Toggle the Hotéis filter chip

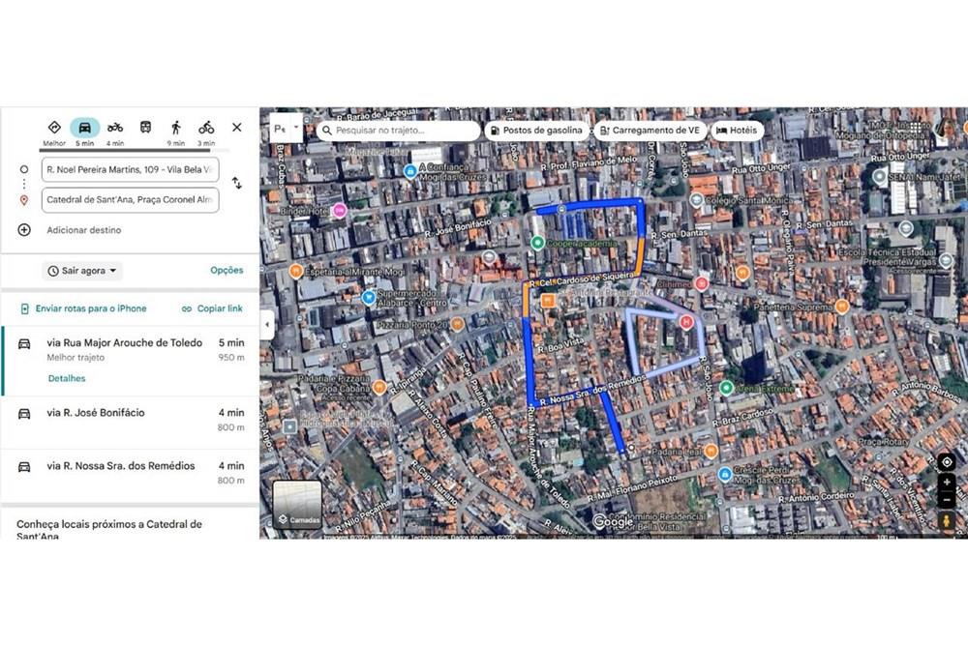(737, 131)
